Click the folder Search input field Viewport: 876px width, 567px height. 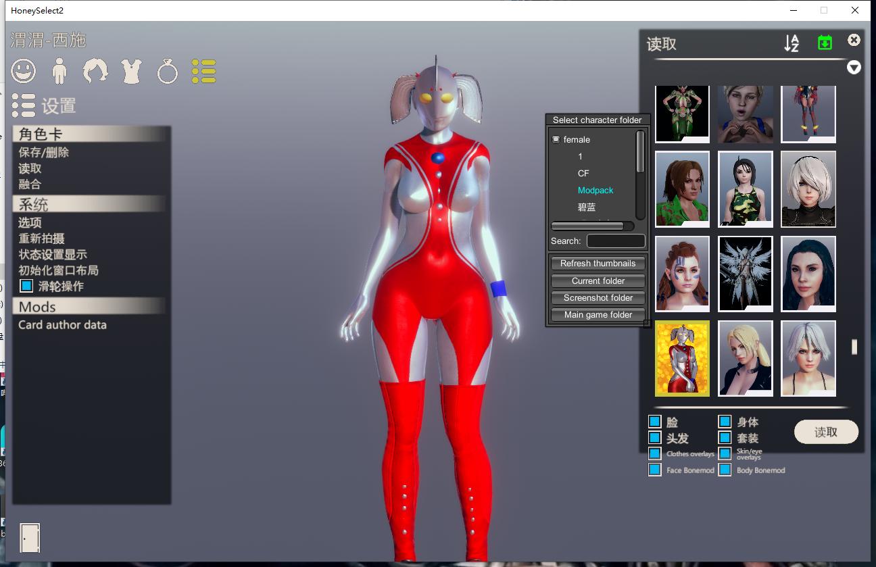tap(616, 241)
